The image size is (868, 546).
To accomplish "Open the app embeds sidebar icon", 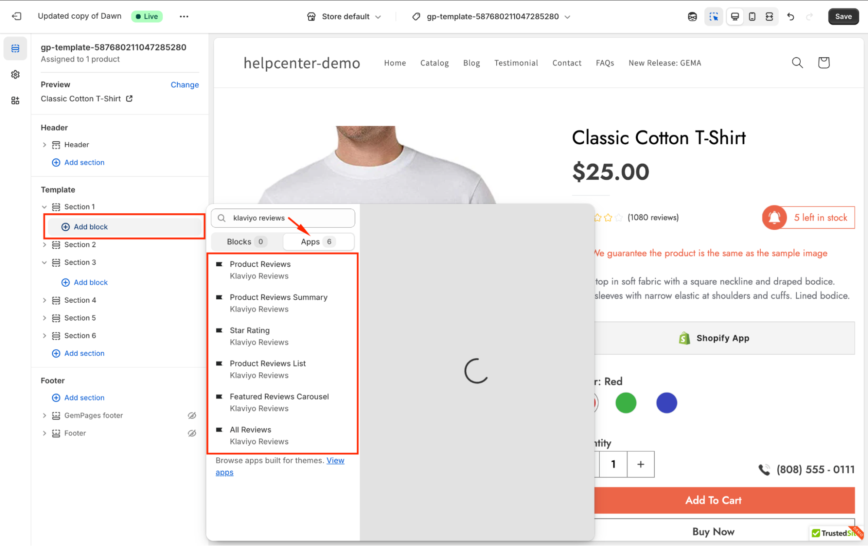I will point(15,101).
